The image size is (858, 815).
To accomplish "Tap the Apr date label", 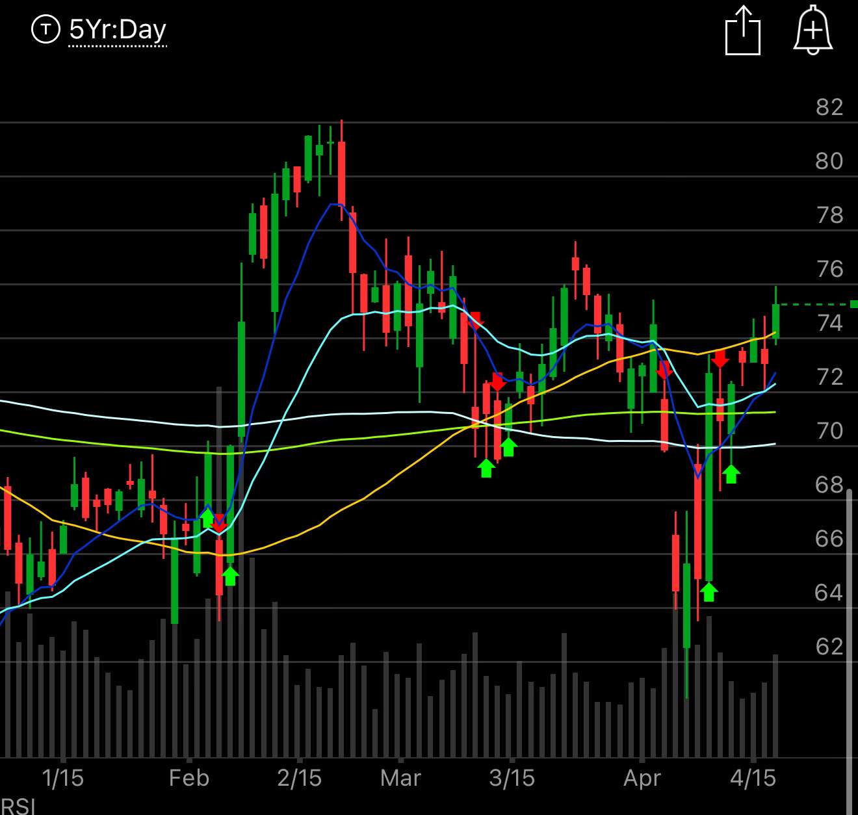I will [642, 778].
